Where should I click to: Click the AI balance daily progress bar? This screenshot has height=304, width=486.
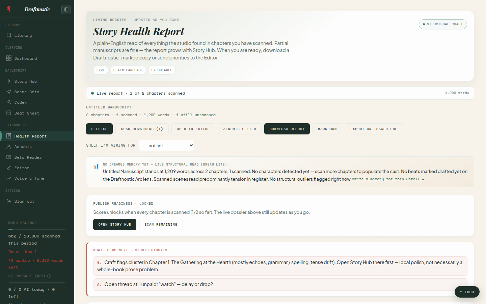pos(37,283)
